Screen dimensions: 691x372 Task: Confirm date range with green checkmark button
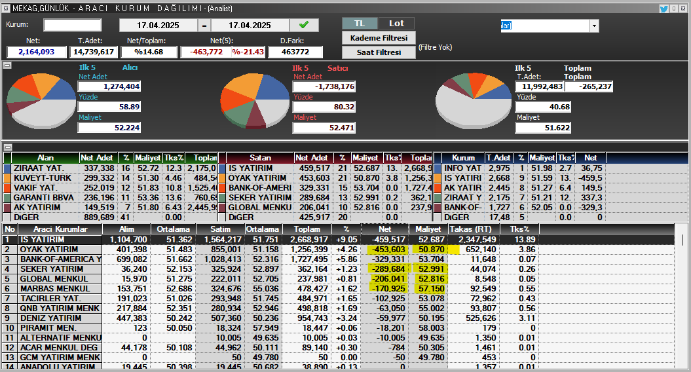pyautogui.click(x=304, y=25)
